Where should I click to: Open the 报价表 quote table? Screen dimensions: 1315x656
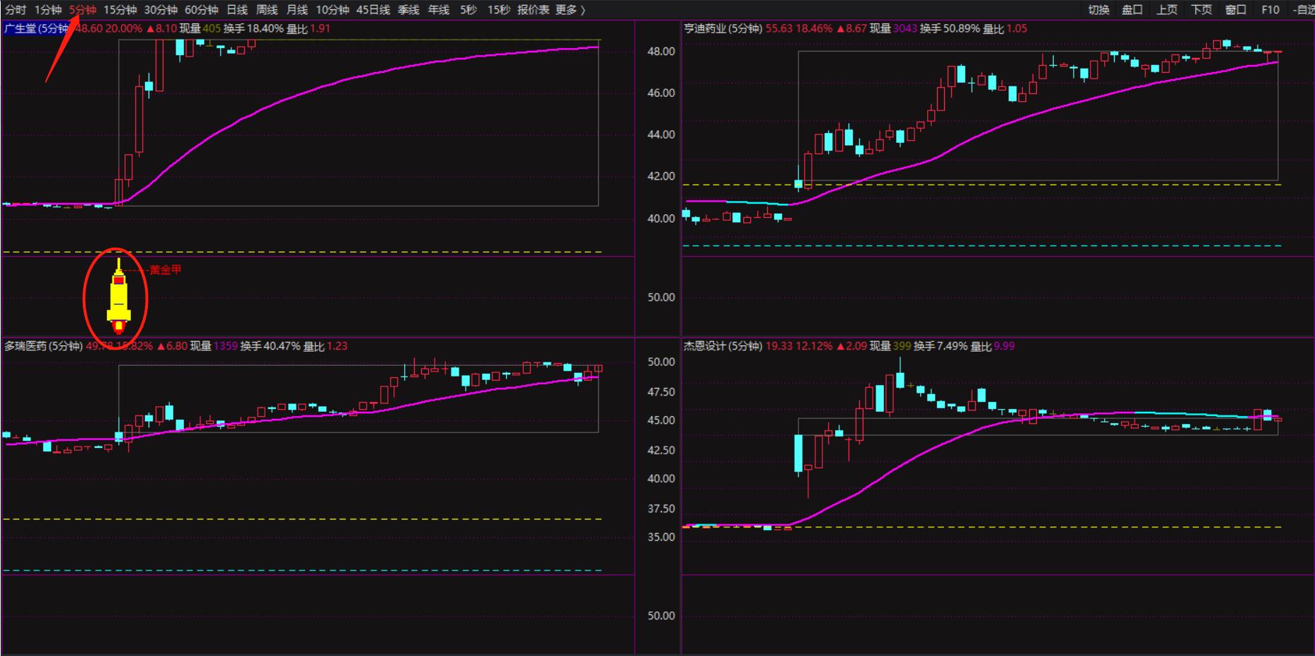click(534, 10)
